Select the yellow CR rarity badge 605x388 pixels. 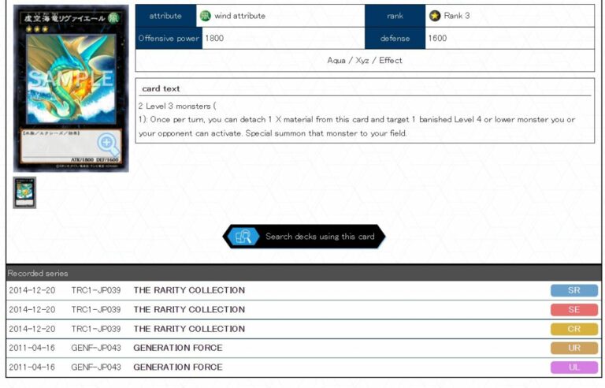(573, 329)
